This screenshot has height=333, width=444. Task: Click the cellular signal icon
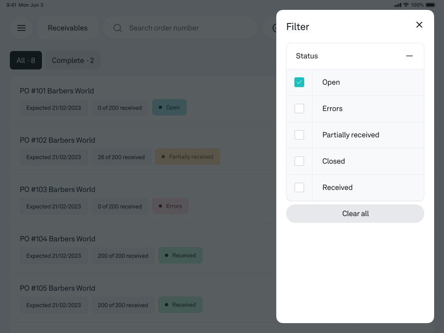[x=398, y=5]
